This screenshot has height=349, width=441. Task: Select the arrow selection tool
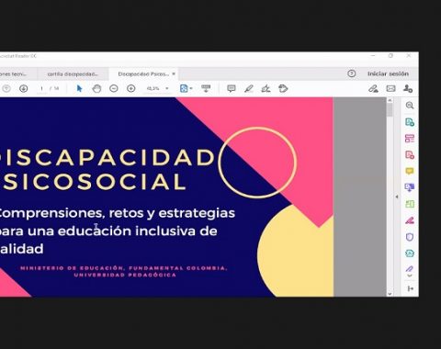[79, 88]
